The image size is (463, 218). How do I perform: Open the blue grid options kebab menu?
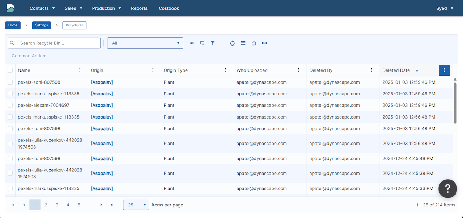[444, 70]
